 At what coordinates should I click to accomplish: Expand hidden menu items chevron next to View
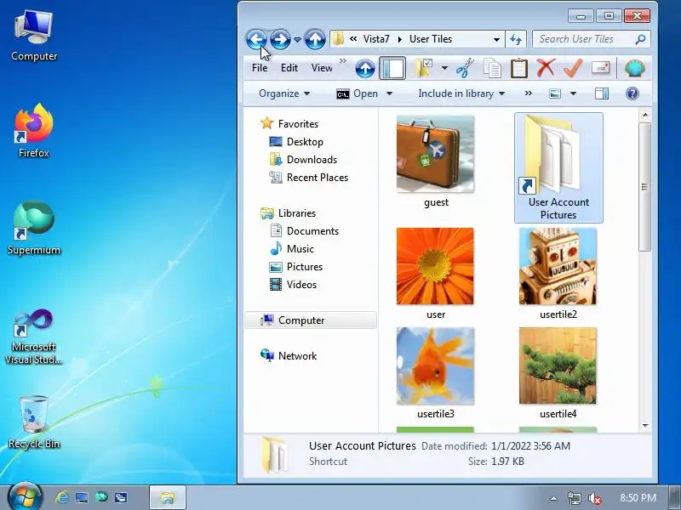(x=343, y=61)
